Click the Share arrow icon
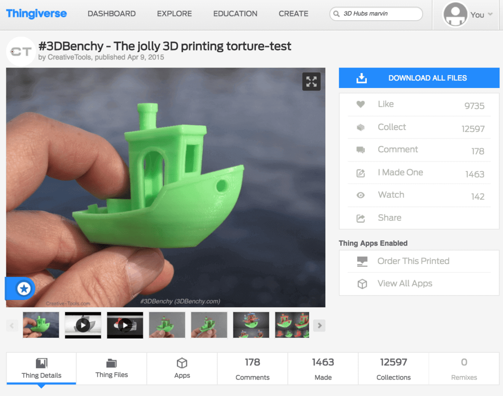This screenshot has width=503, height=396. [360, 218]
